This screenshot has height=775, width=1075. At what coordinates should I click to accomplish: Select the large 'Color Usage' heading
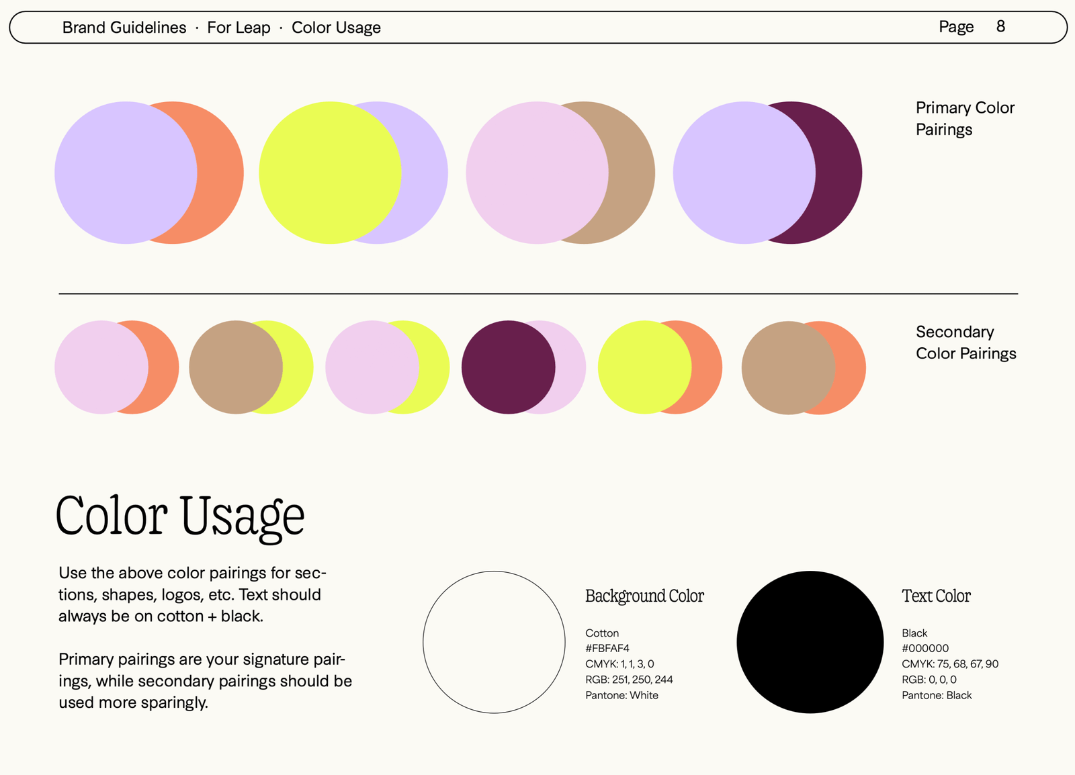[180, 516]
